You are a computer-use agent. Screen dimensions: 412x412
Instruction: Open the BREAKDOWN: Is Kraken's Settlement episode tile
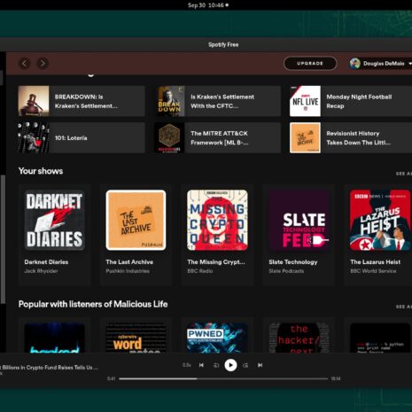tap(82, 101)
